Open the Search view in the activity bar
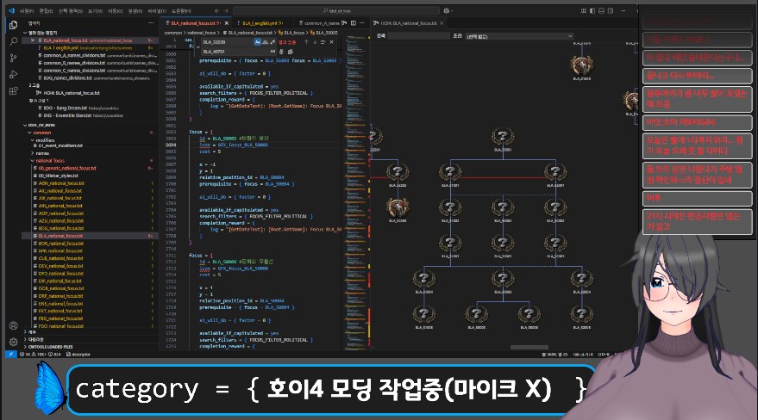The image size is (758, 420). click(13, 41)
